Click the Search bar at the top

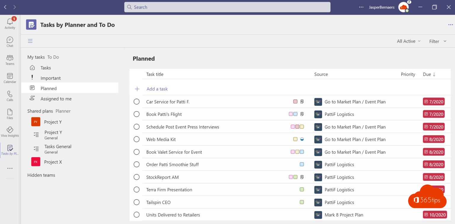point(227,7)
